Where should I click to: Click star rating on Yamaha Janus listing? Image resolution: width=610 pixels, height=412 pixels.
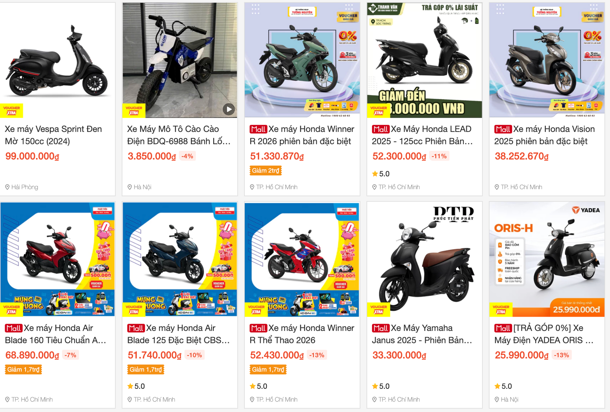tap(381, 386)
